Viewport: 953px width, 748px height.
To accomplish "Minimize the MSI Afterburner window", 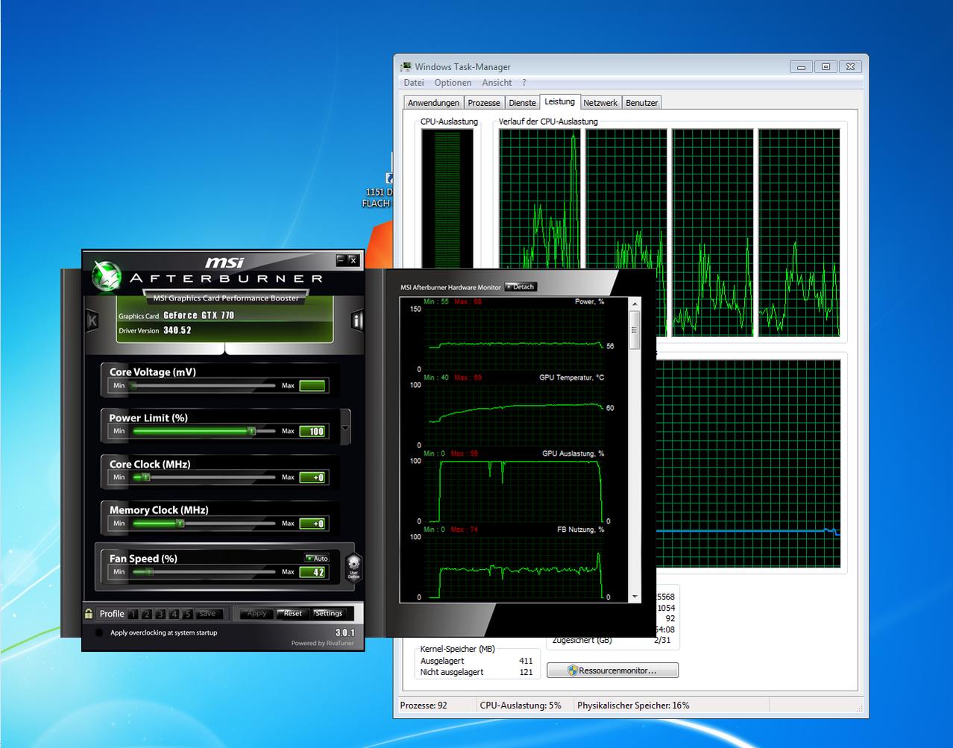I will pos(341,260).
